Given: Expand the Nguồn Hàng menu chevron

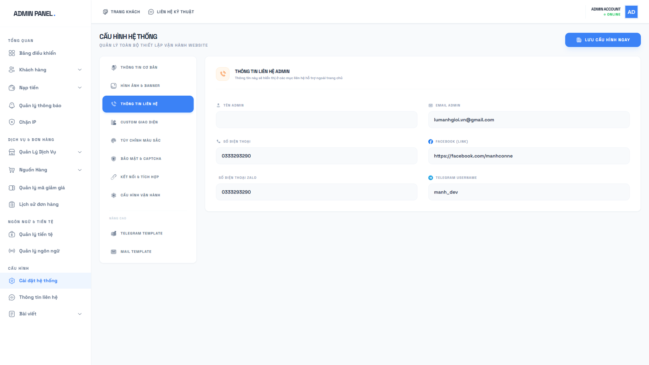Looking at the screenshot, I should (80, 170).
